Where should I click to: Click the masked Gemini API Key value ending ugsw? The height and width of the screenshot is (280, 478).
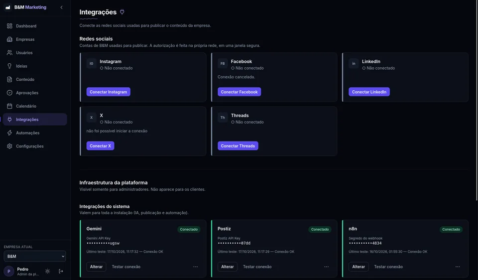[103, 243]
